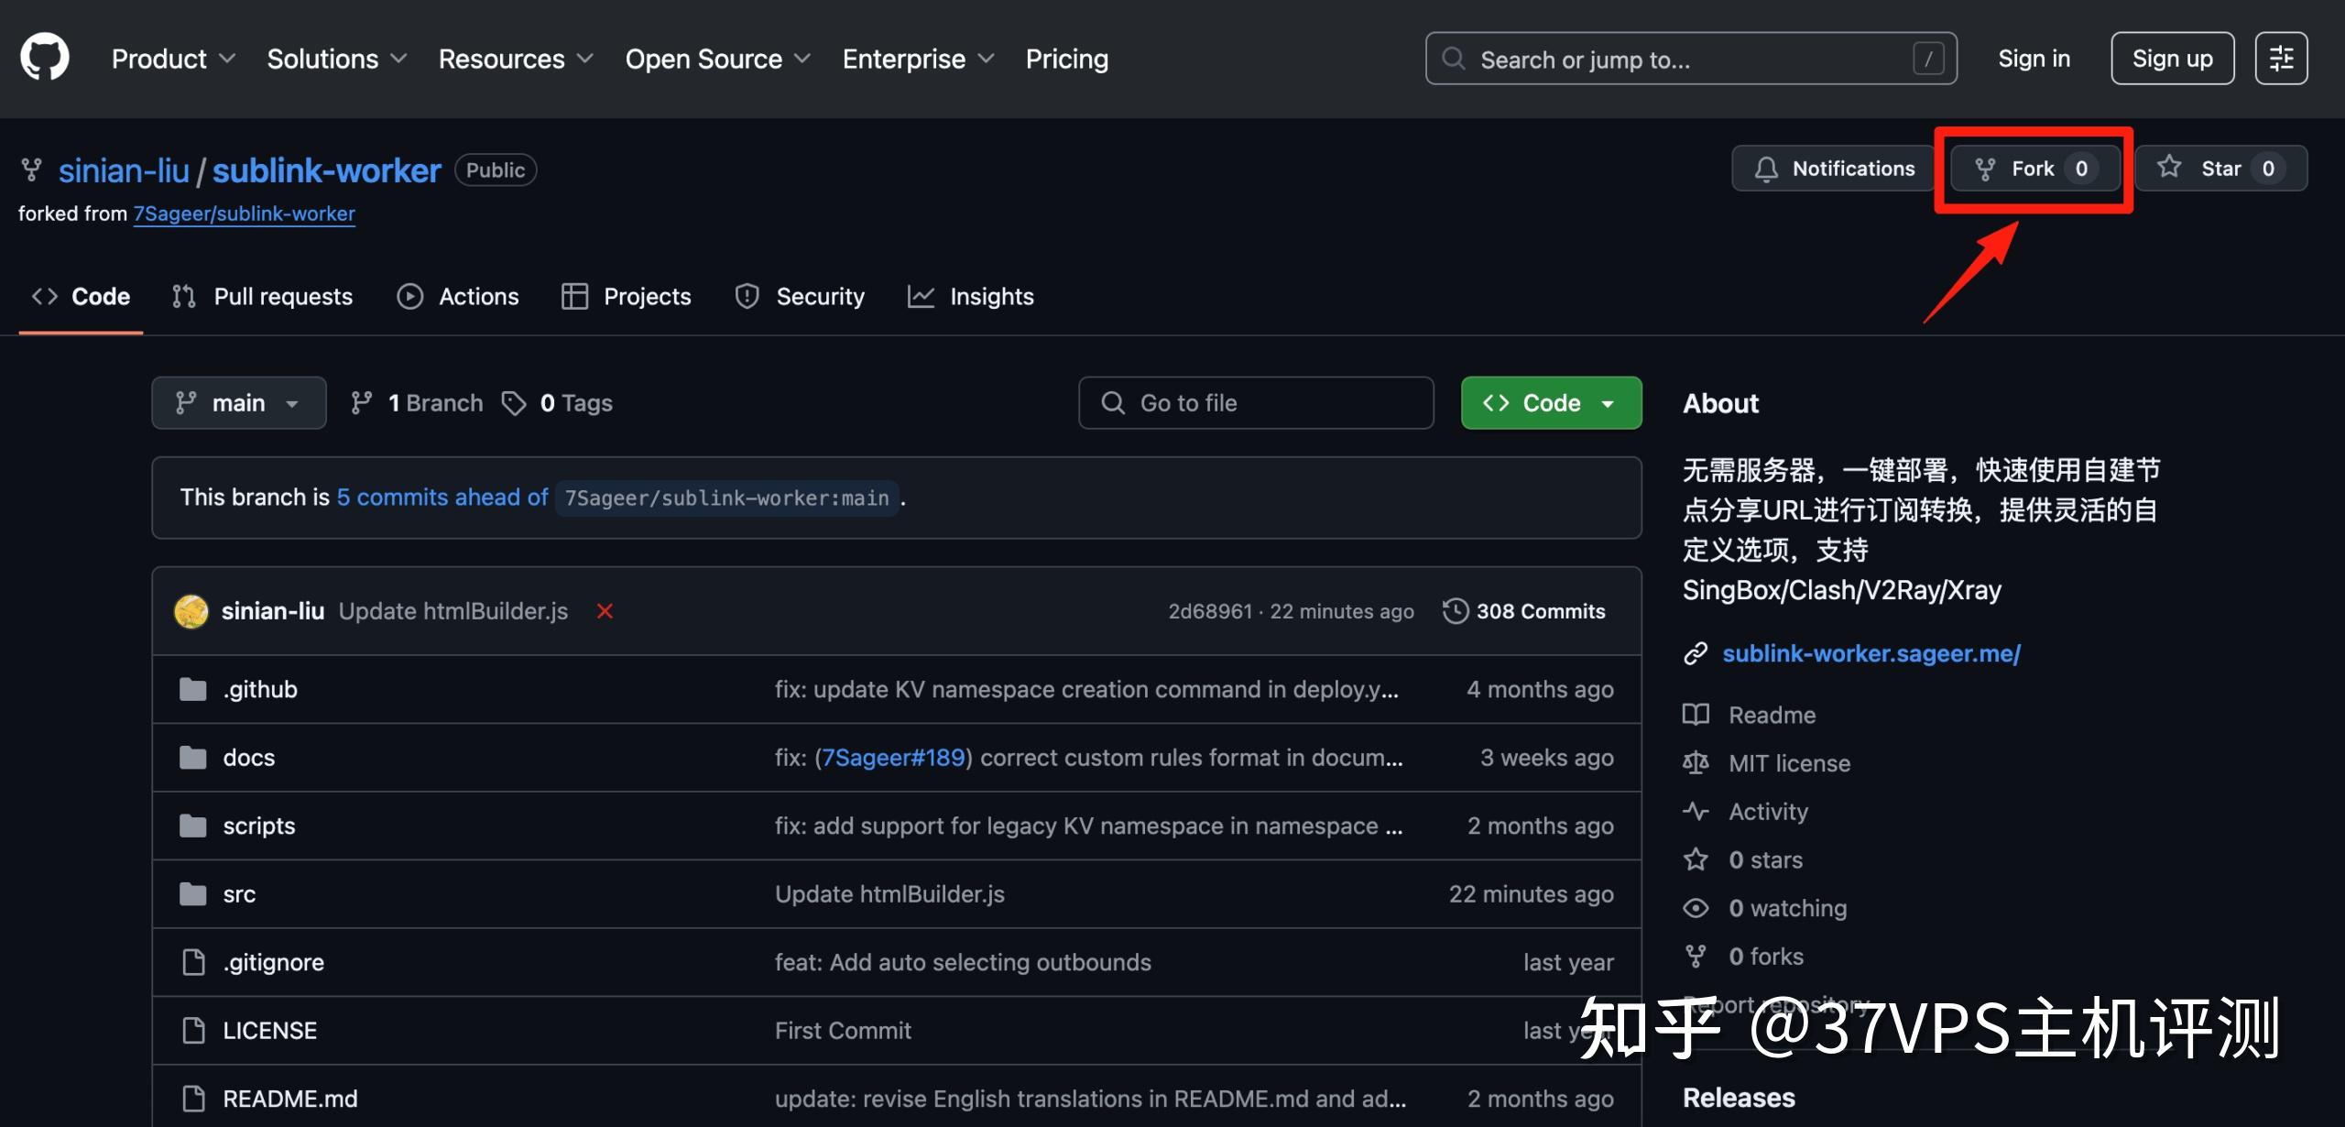The width and height of the screenshot is (2345, 1127).
Task: Click the tags icon beside 0 Tags
Action: pos(514,402)
